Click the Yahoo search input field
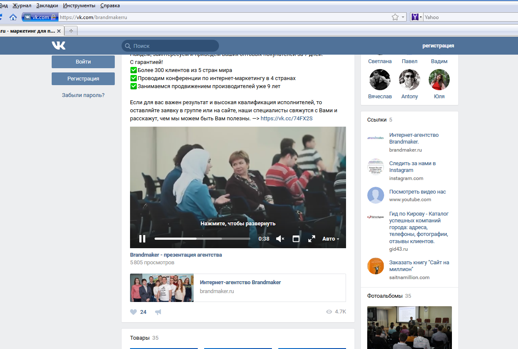 click(470, 17)
